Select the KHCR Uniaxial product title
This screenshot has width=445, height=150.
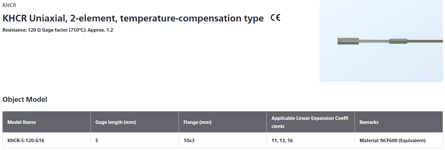pos(133,18)
